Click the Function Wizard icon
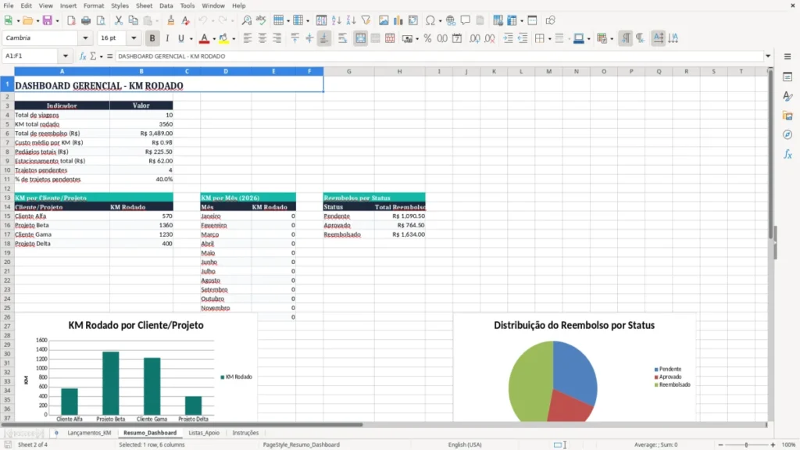This screenshot has height=450, width=800. coord(83,56)
